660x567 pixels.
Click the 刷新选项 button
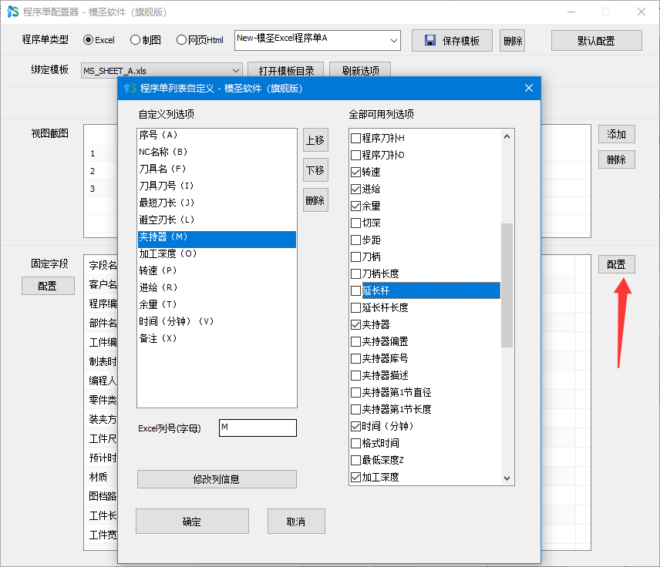360,70
